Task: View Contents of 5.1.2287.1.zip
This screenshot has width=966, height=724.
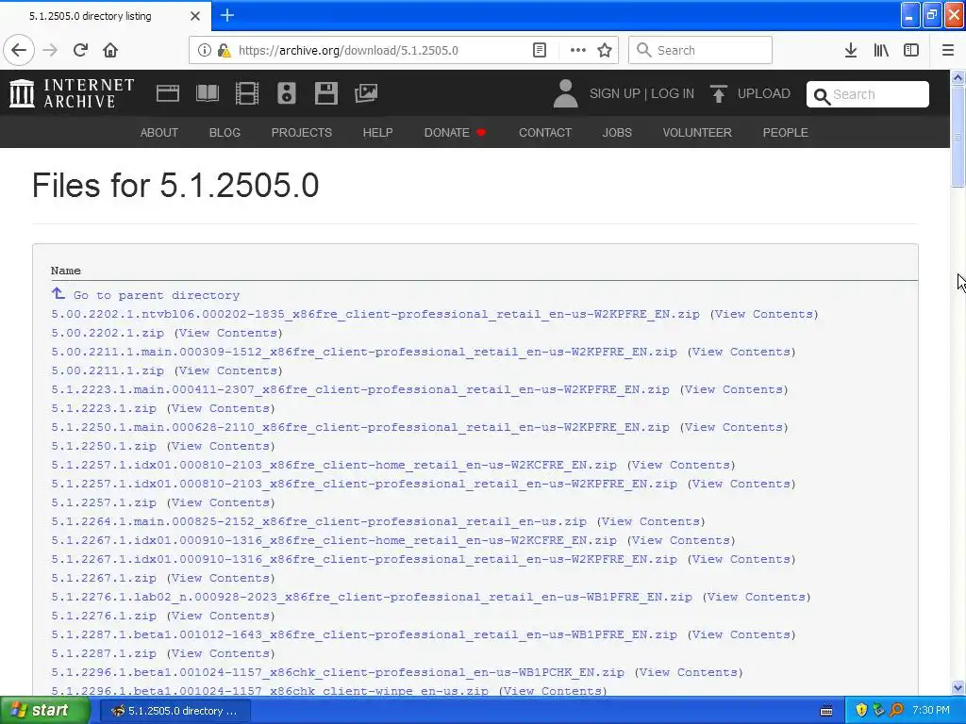Action: [221, 653]
